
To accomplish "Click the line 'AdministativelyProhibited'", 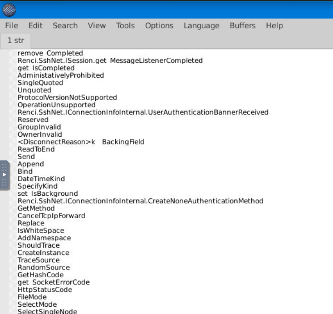I will click(x=61, y=75).
